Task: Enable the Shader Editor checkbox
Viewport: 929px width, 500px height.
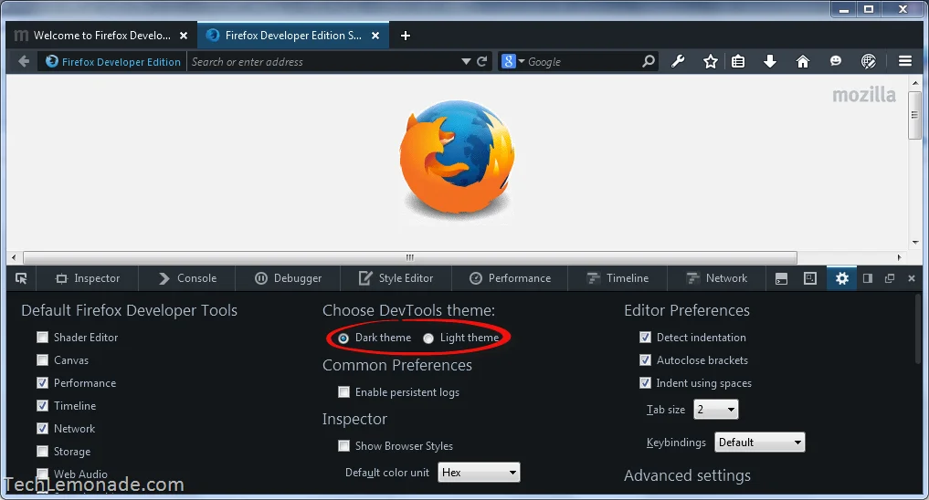Action: click(x=43, y=338)
